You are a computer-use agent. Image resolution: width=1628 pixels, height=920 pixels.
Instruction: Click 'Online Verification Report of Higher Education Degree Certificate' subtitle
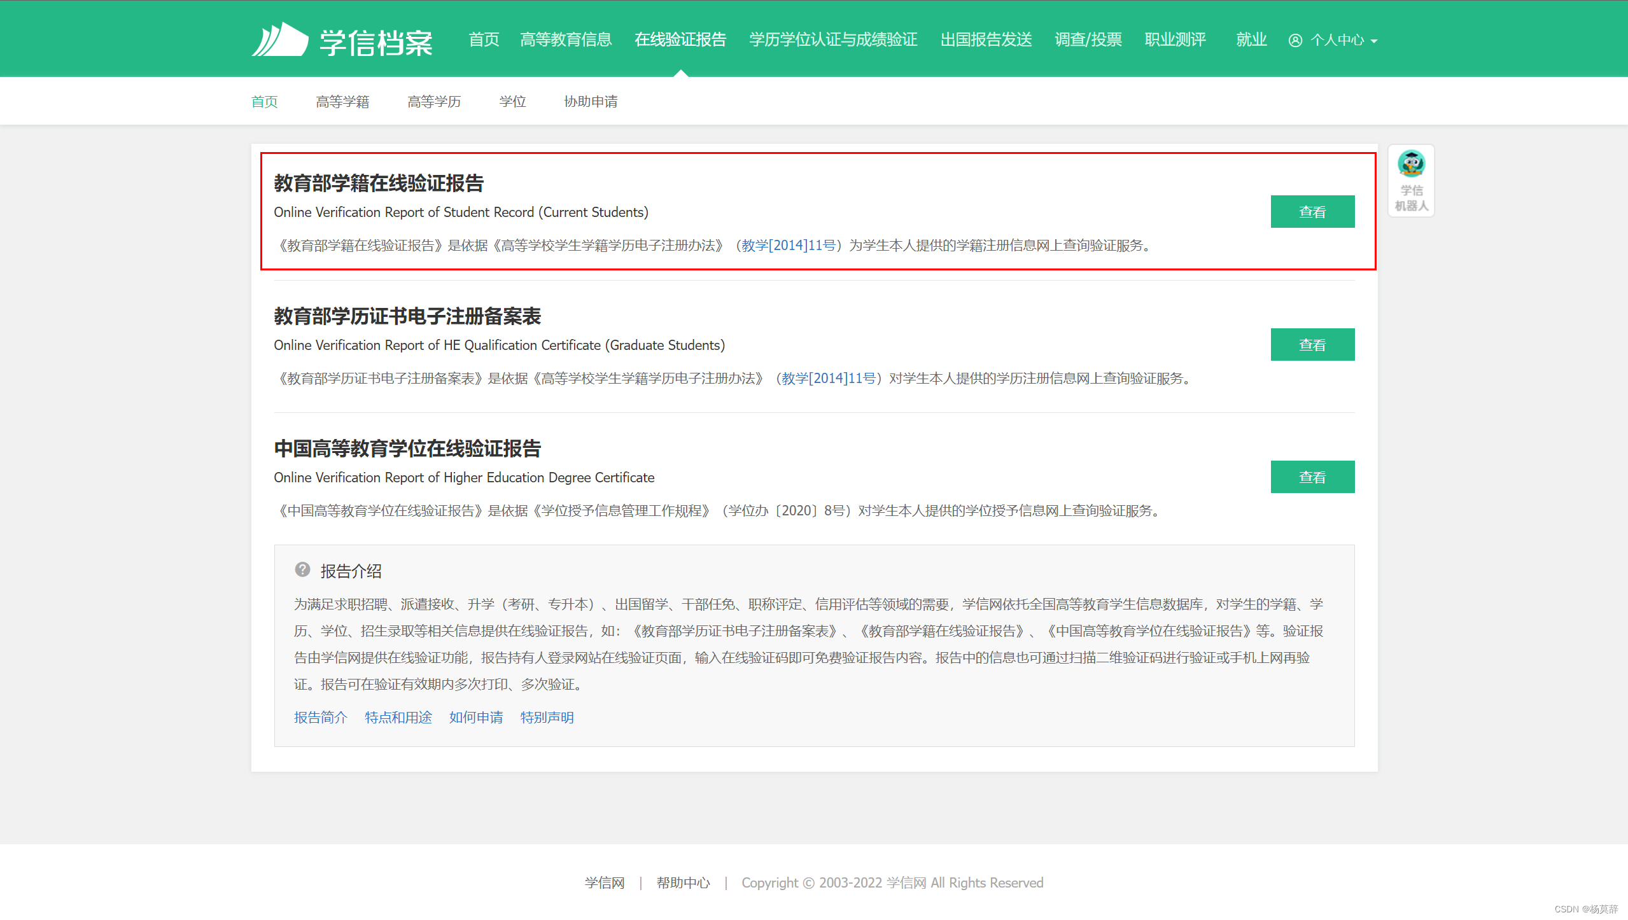point(464,478)
